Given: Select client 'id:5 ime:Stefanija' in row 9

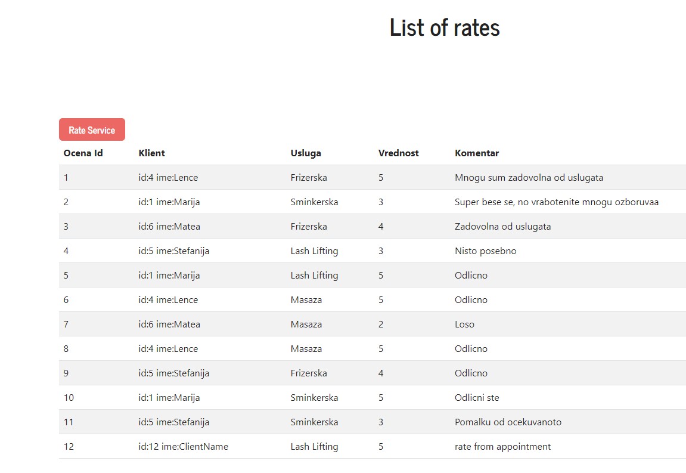Looking at the screenshot, I should coord(173,373).
